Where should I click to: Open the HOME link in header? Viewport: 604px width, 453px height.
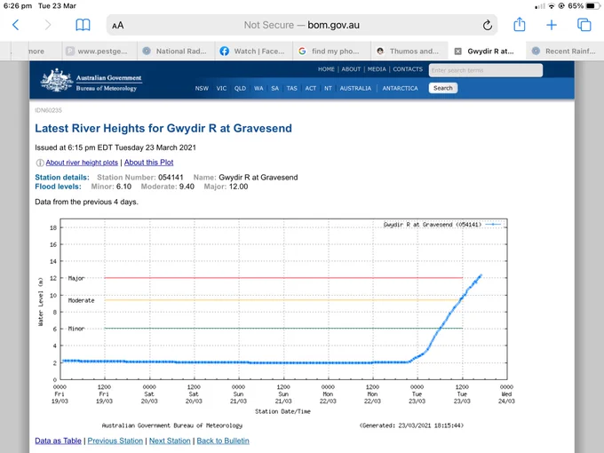click(x=326, y=69)
